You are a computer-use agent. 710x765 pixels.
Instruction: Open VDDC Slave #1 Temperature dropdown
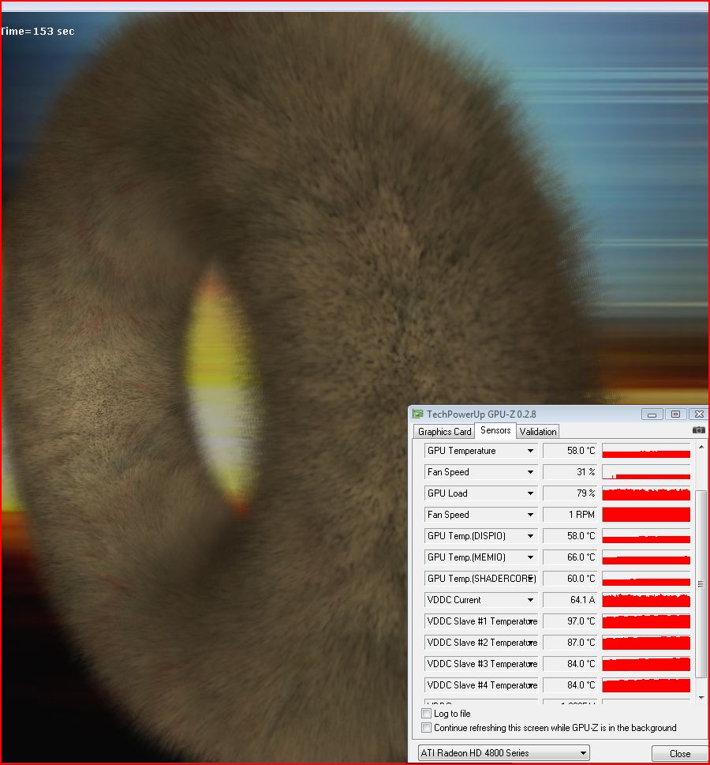click(531, 621)
